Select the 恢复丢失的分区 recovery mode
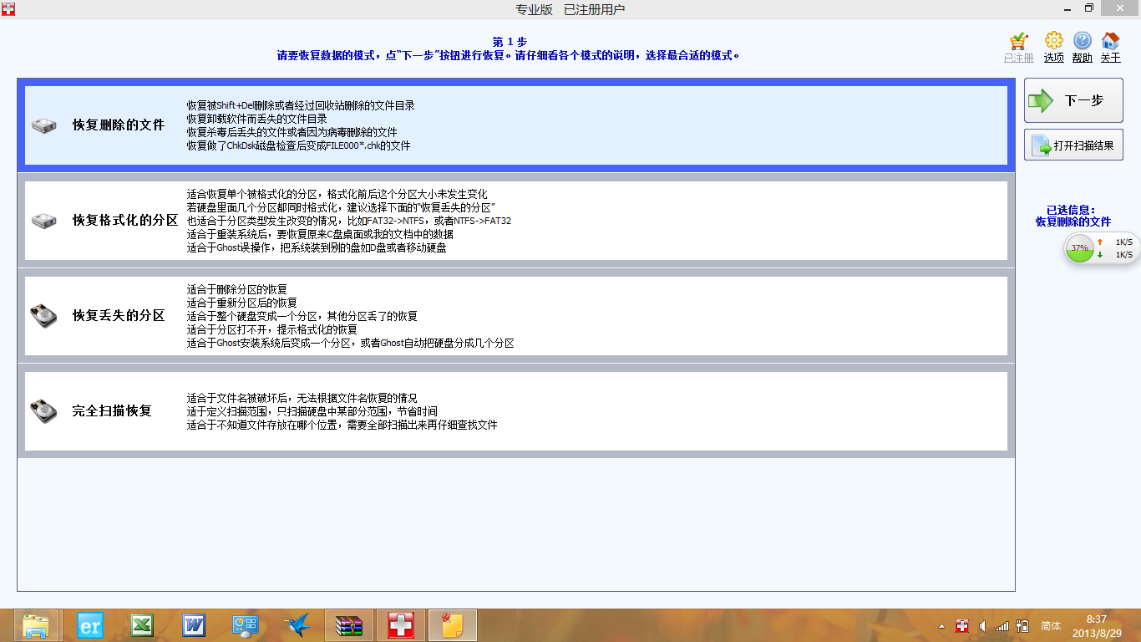This screenshot has width=1141, height=642. (x=118, y=316)
